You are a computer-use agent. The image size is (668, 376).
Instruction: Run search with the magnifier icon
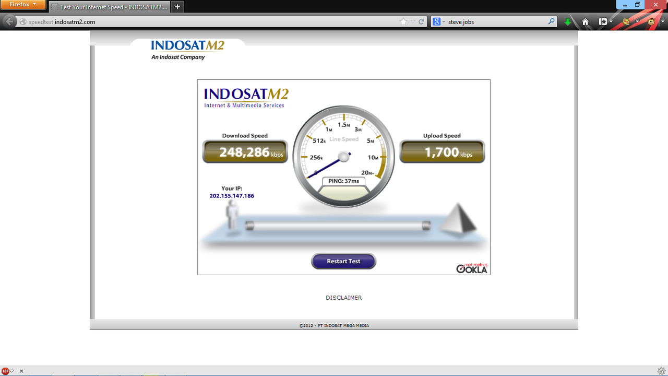pos(552,22)
